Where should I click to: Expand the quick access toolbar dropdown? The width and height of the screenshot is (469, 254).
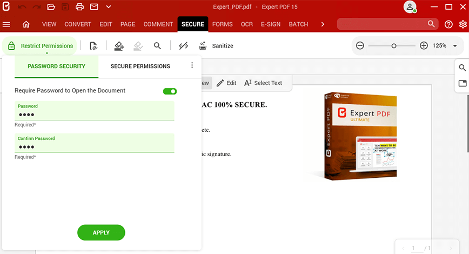pyautogui.click(x=108, y=6)
